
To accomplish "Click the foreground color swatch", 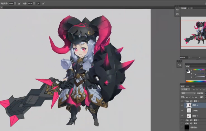I will pos(187,70).
